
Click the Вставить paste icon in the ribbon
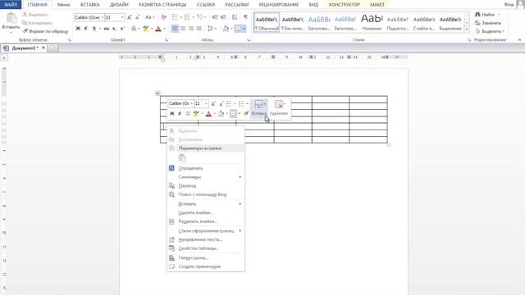coord(11,18)
